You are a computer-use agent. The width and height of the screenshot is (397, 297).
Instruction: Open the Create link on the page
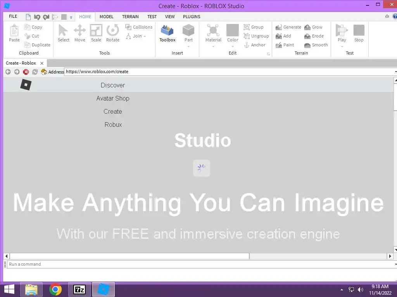[x=113, y=111]
